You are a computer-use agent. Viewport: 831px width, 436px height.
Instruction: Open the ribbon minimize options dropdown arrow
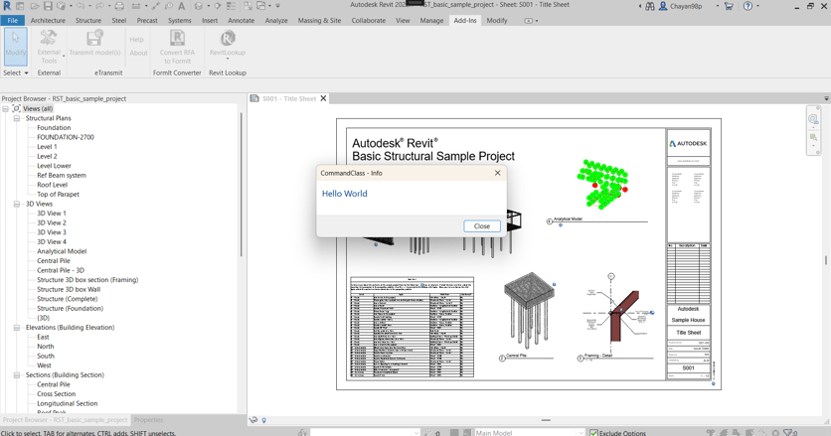pos(537,21)
